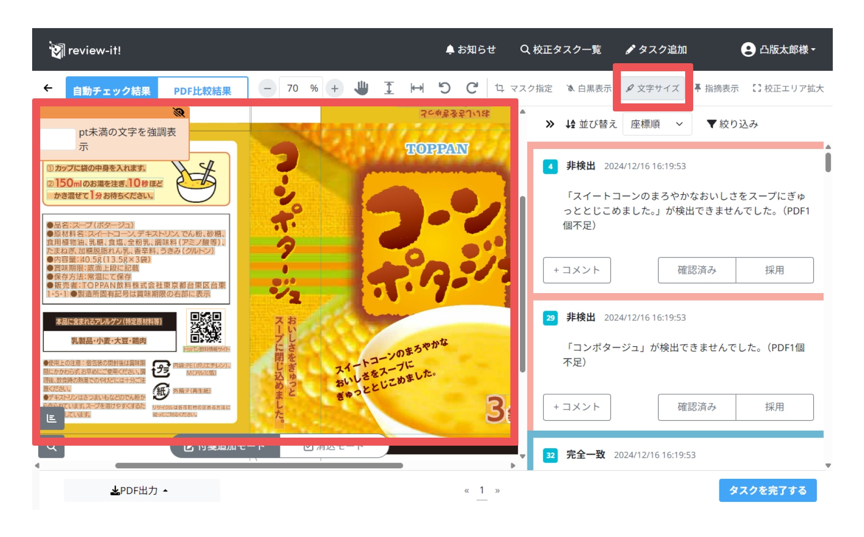Open 校正タスク一覧 in the top navigation
Image resolution: width=864 pixels, height=537 pixels.
(x=561, y=50)
